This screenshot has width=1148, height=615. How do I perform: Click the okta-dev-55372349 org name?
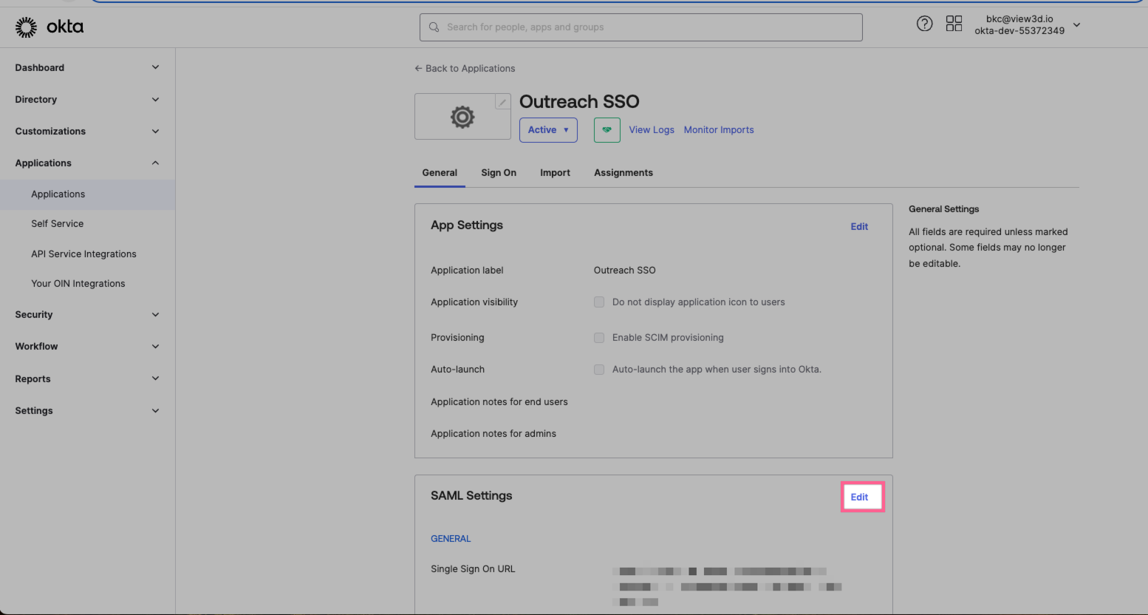[1019, 31]
